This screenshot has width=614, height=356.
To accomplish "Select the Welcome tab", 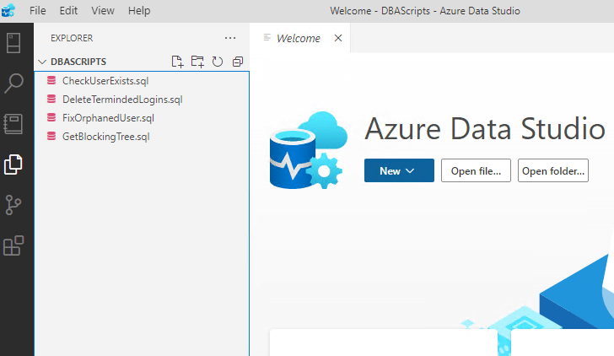I will (x=299, y=38).
